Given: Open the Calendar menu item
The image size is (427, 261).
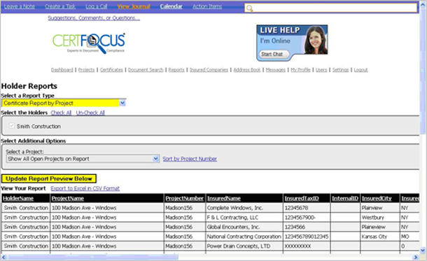Looking at the screenshot, I should tap(171, 6).
